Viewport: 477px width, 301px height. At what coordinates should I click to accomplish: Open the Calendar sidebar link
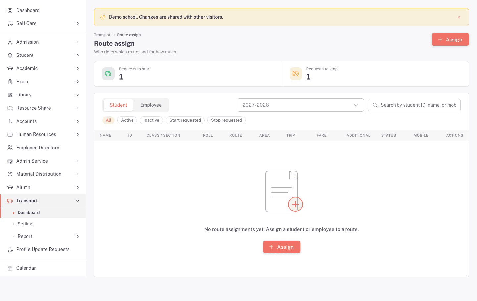click(x=43, y=268)
